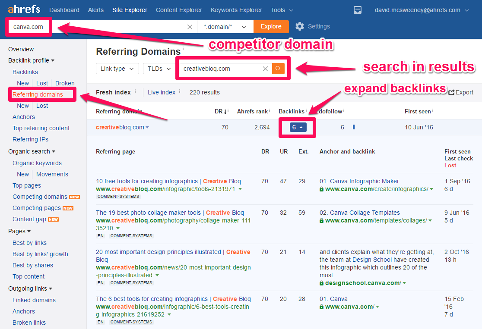Open Organic keywords sidebar link
Image resolution: width=482 pixels, height=329 pixels.
tap(37, 163)
